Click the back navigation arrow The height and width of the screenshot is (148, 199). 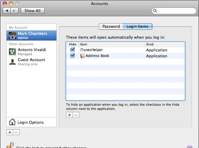(7, 11)
